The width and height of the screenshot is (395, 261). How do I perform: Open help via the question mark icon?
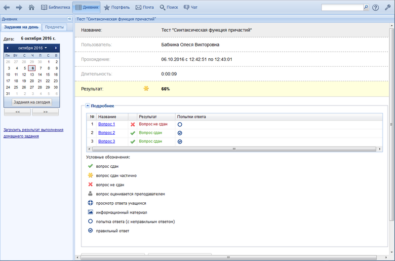point(376,7)
